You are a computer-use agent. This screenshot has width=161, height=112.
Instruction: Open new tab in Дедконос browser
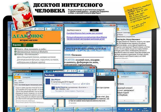(53, 29)
